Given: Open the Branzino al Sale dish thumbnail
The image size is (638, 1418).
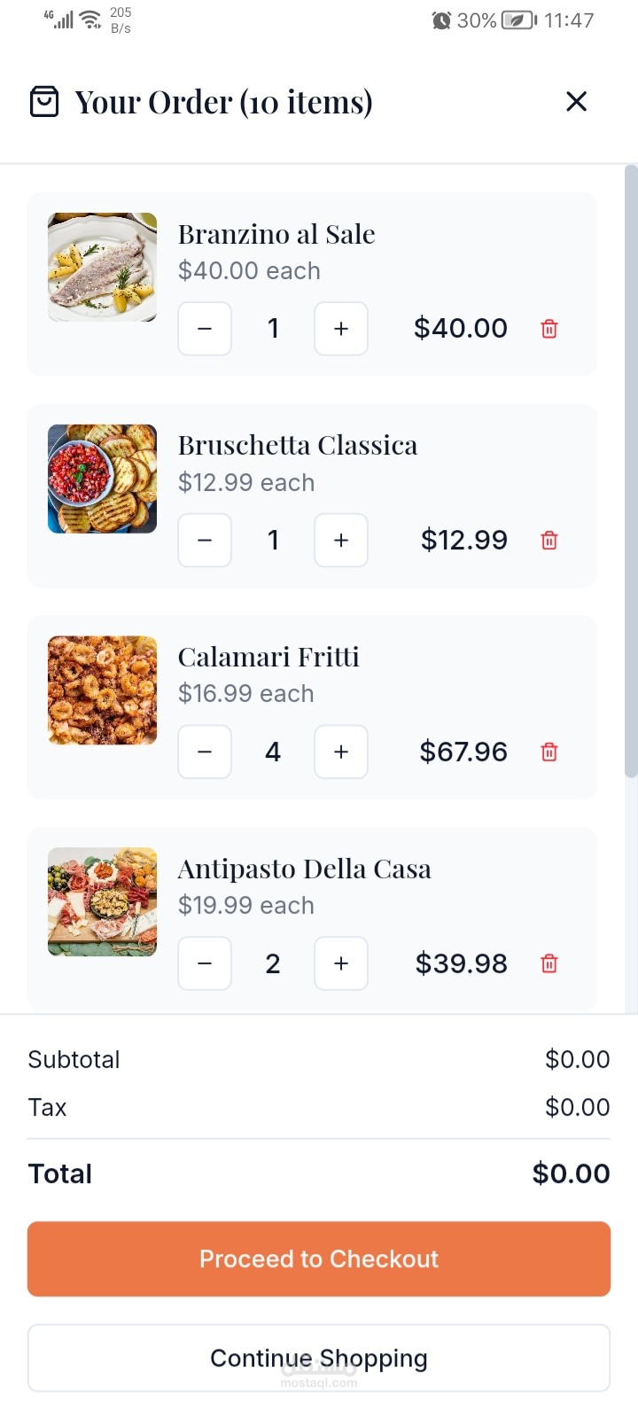Looking at the screenshot, I should (102, 267).
